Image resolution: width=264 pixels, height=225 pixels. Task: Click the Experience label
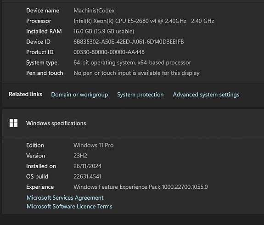pos(40,187)
